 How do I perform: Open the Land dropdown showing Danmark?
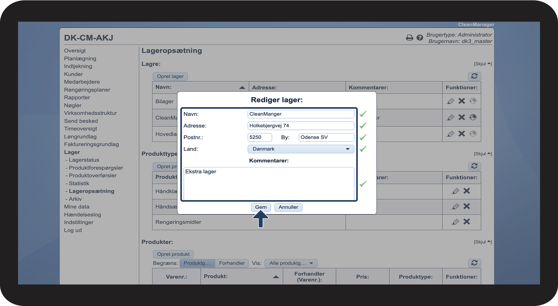301,149
